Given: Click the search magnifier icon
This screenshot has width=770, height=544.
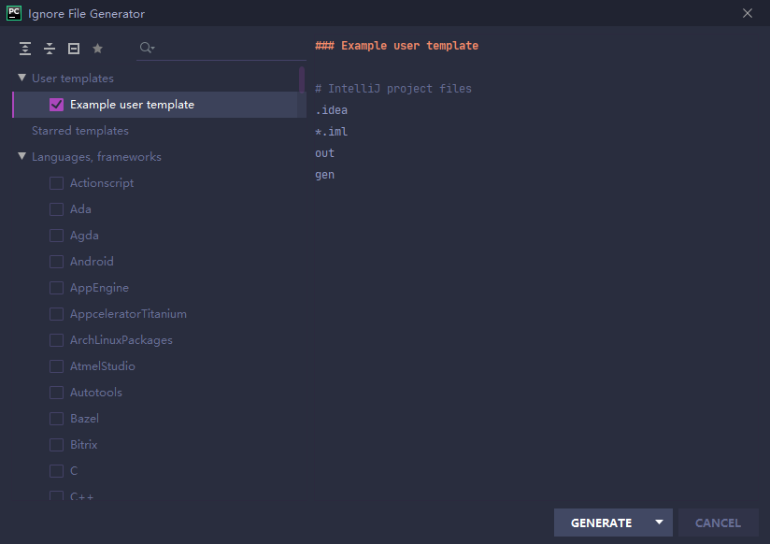Looking at the screenshot, I should pyautogui.click(x=147, y=48).
